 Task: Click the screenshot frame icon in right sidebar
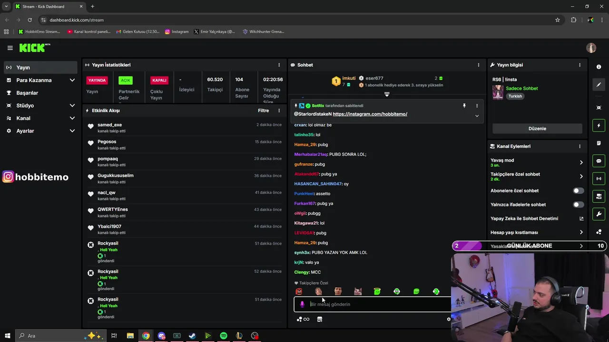click(x=599, y=108)
